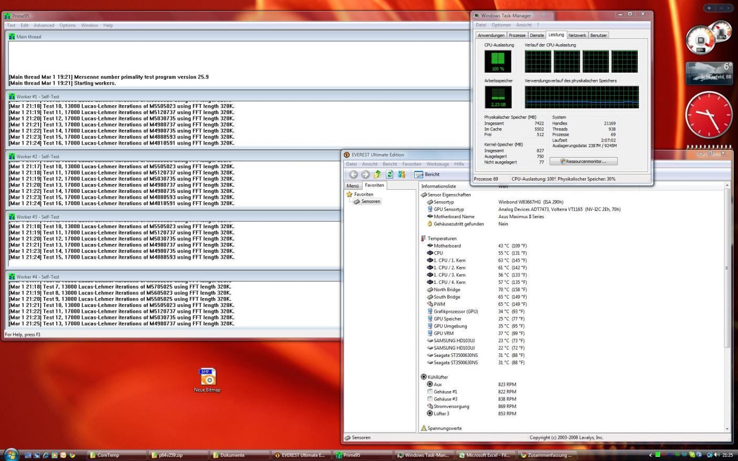The width and height of the screenshot is (738, 461).
Task: Open the Window menu in Prime95
Action: click(x=89, y=25)
